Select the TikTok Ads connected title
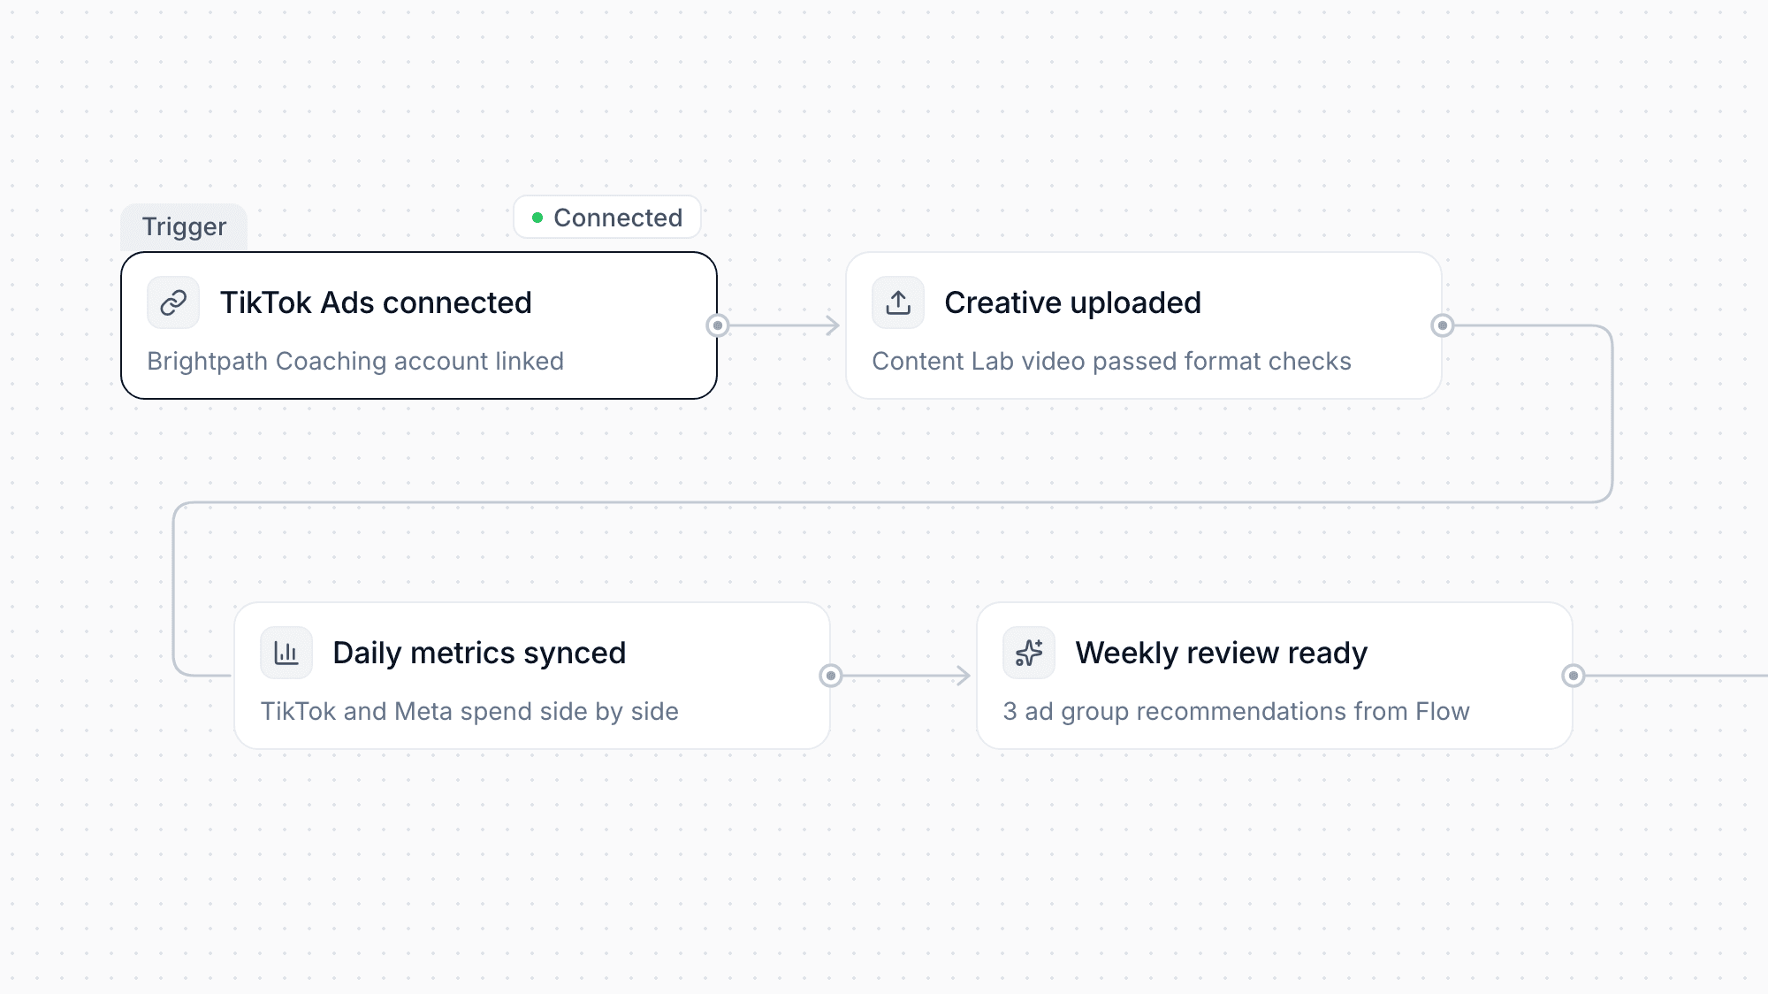Viewport: 1768px width, 994px height. click(376, 302)
